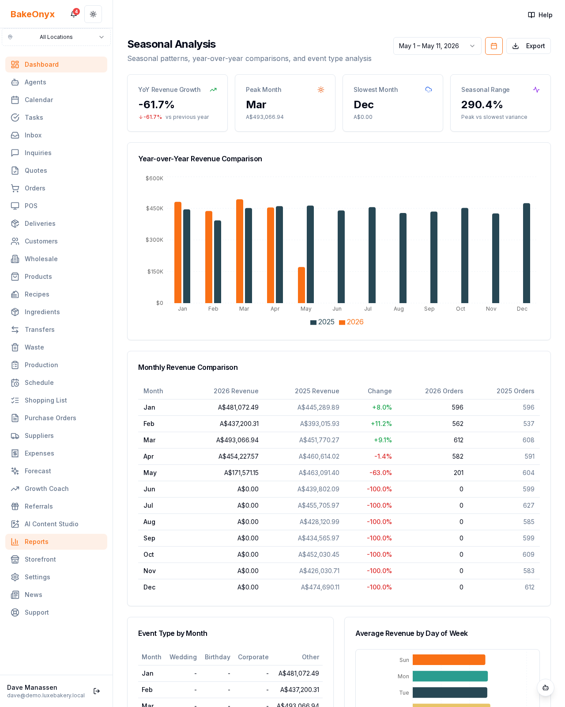
Task: Click the Peak Month sun icon
Action: tap(321, 90)
